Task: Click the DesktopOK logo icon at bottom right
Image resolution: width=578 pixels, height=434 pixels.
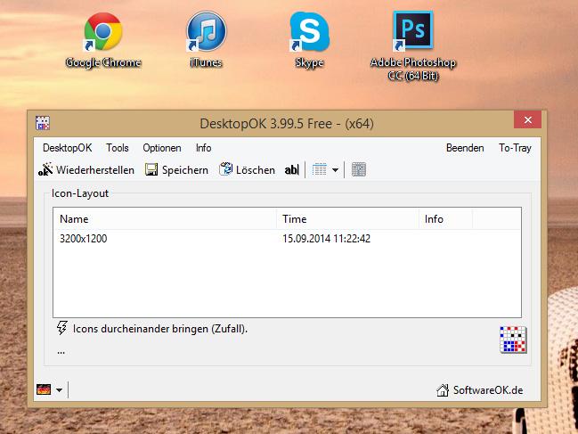Action: pyautogui.click(x=513, y=340)
